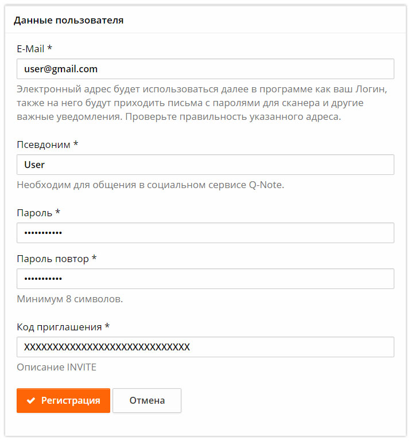Click the required asterisk beside E-Mail
Image resolution: width=411 pixels, height=441 pixels.
[x=50, y=49]
